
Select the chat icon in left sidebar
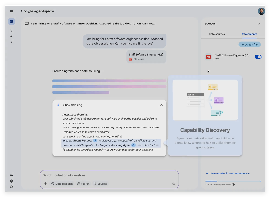point(12,22)
